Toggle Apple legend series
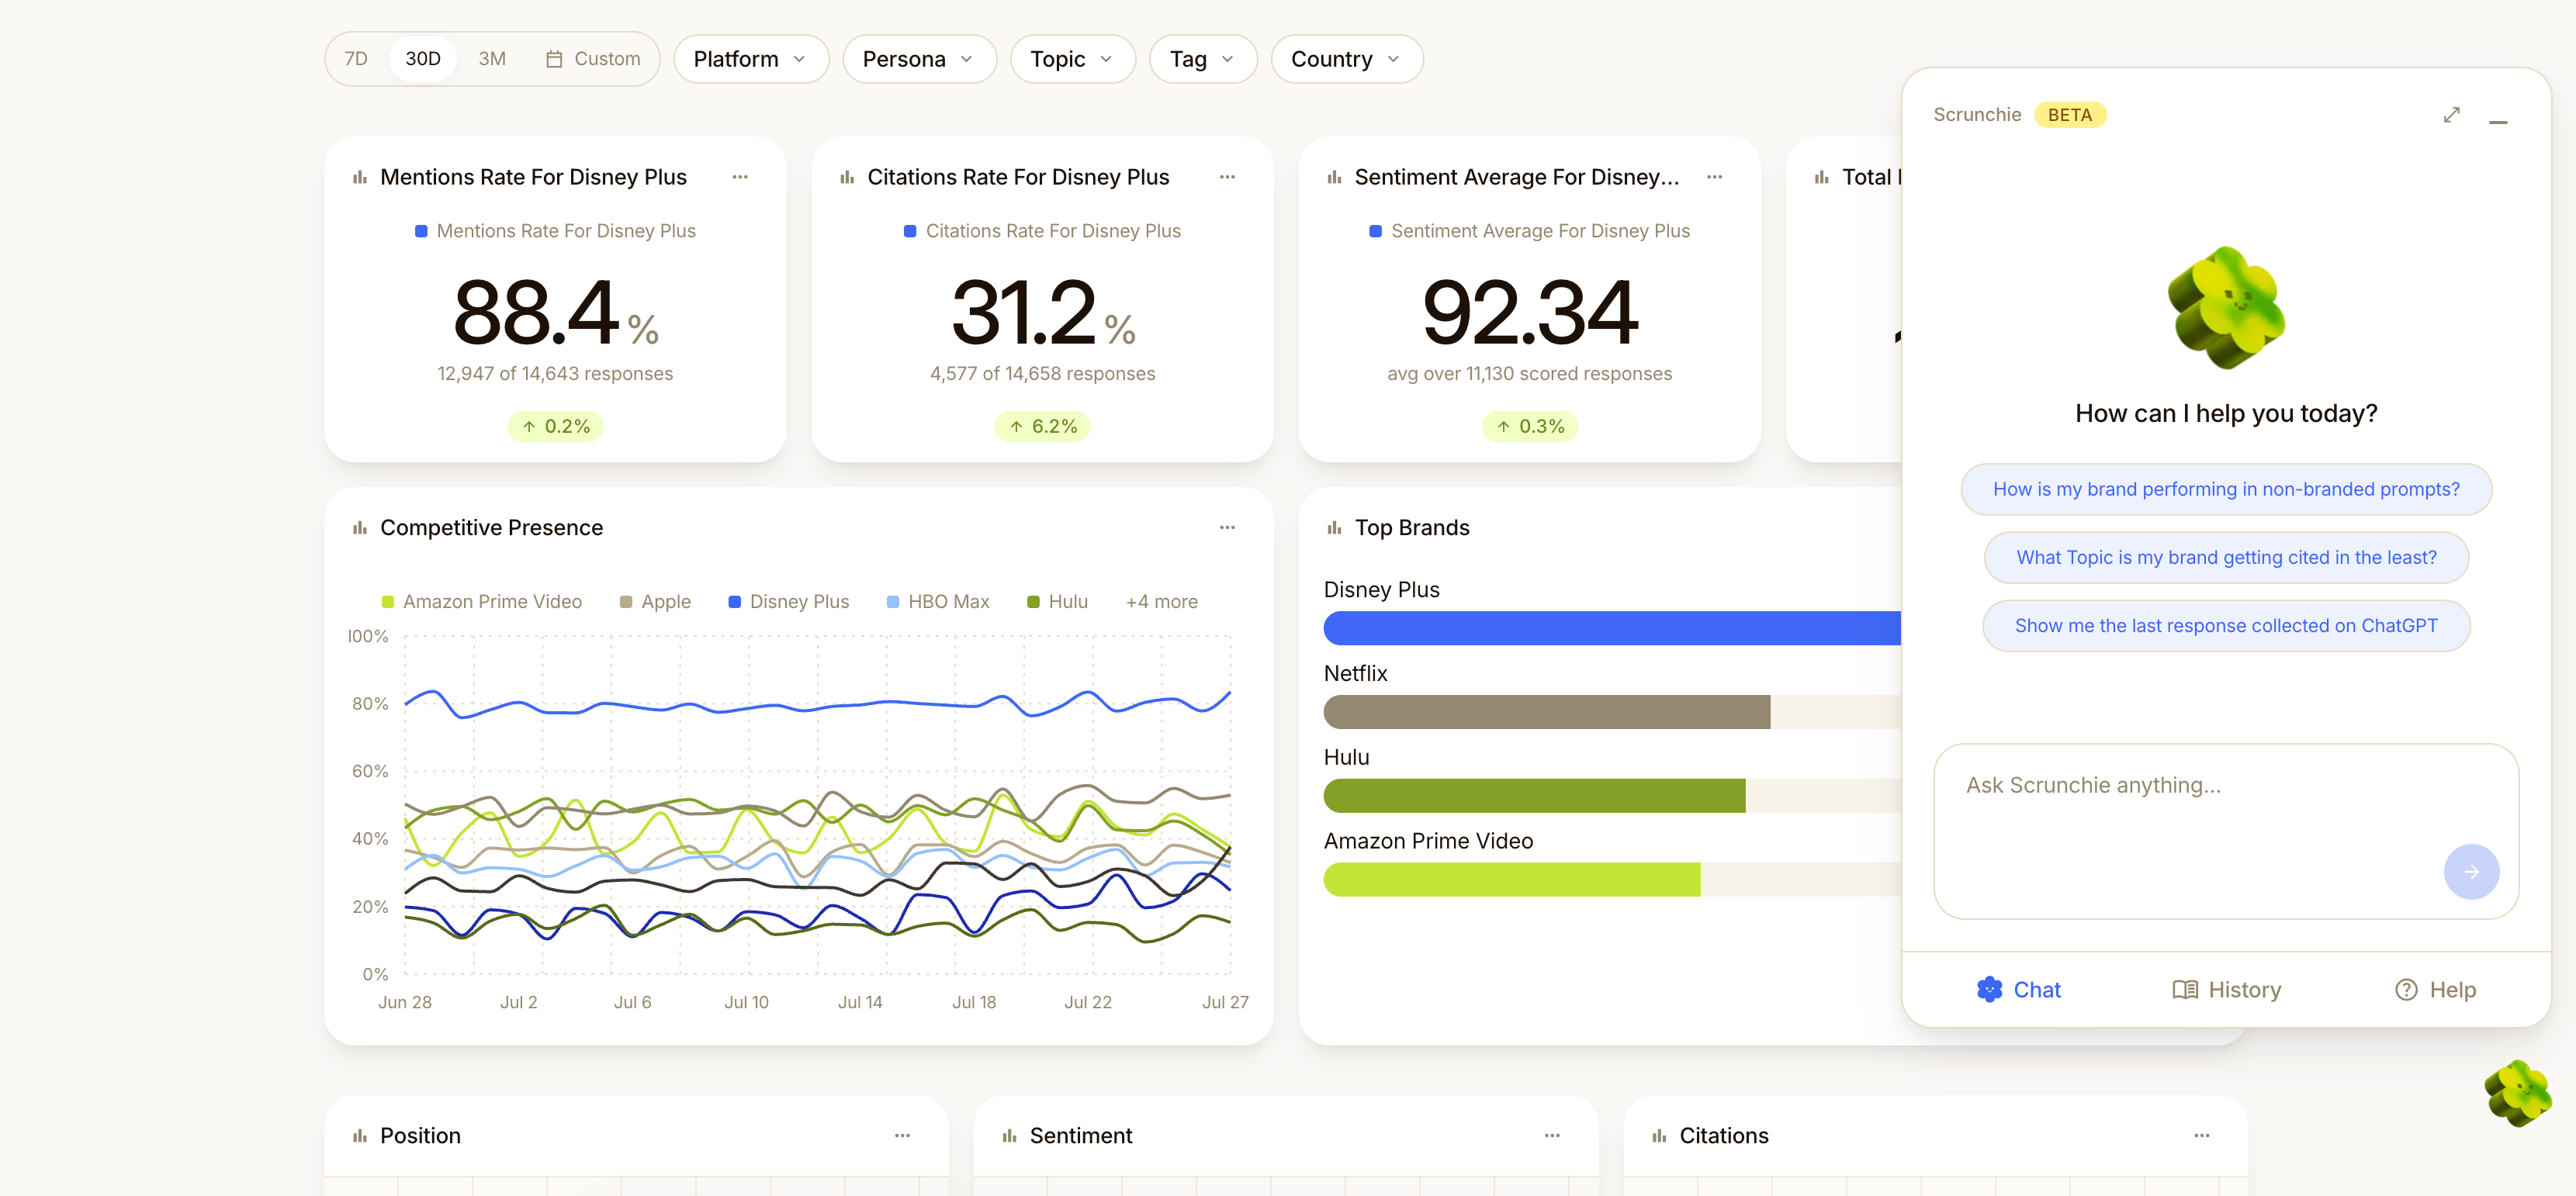 click(x=655, y=601)
